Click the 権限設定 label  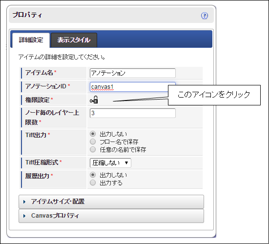38,100
